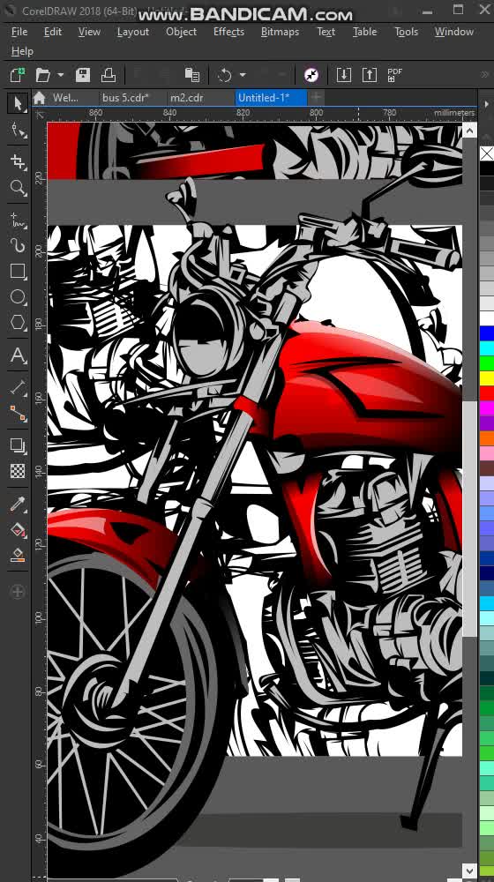Viewport: 494px width, 882px height.
Task: Pick the red swatch in the palette
Action: coord(487,392)
